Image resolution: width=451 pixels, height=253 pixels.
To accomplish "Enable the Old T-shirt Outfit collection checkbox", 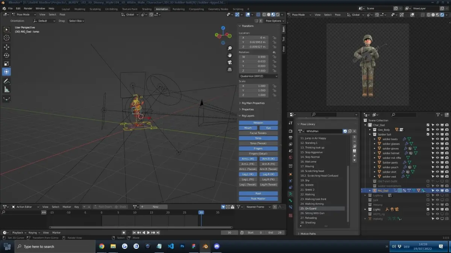I will pos(428,181).
